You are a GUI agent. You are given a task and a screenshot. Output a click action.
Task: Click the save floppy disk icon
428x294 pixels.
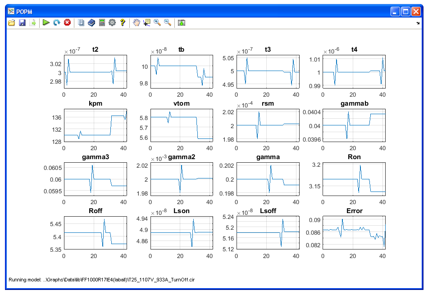click(22, 22)
